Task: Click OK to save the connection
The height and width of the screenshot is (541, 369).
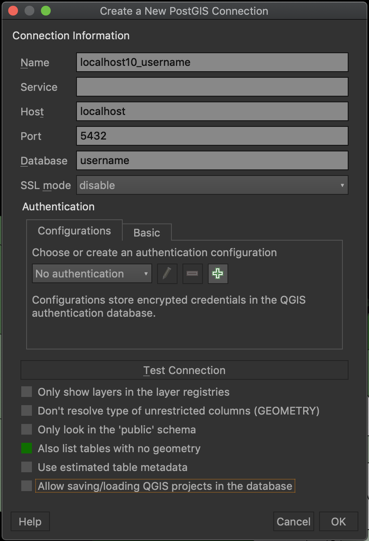Action: click(338, 522)
